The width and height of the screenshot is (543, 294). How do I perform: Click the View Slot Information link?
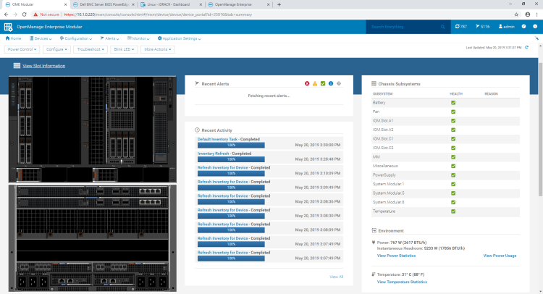[x=43, y=66]
